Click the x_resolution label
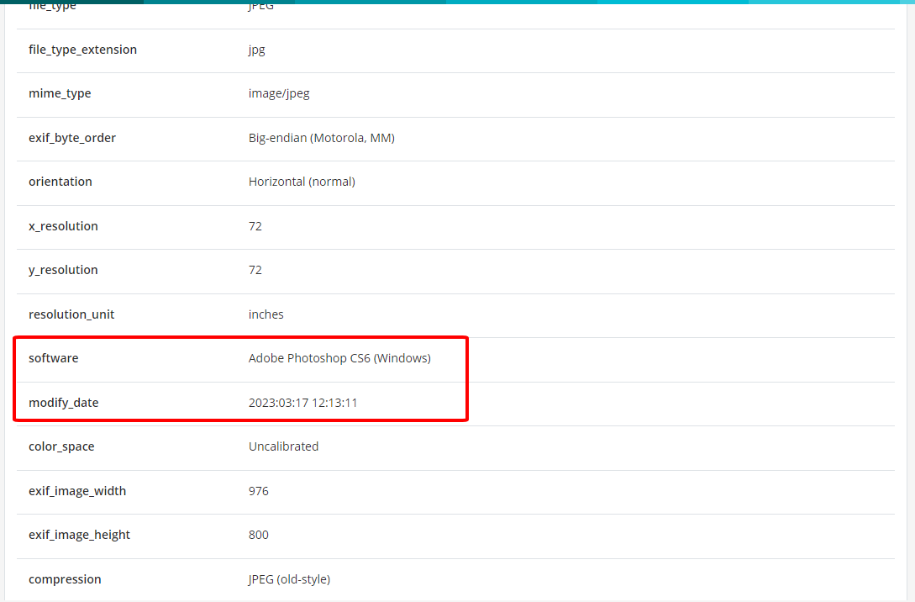This screenshot has width=915, height=602. click(x=63, y=226)
